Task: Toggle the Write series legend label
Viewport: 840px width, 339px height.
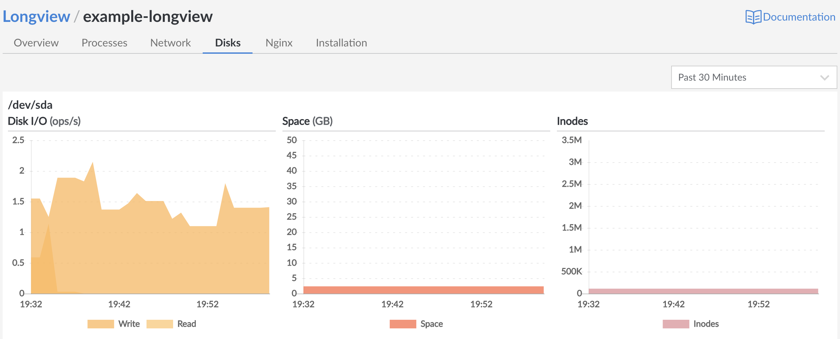Action: [x=129, y=324]
